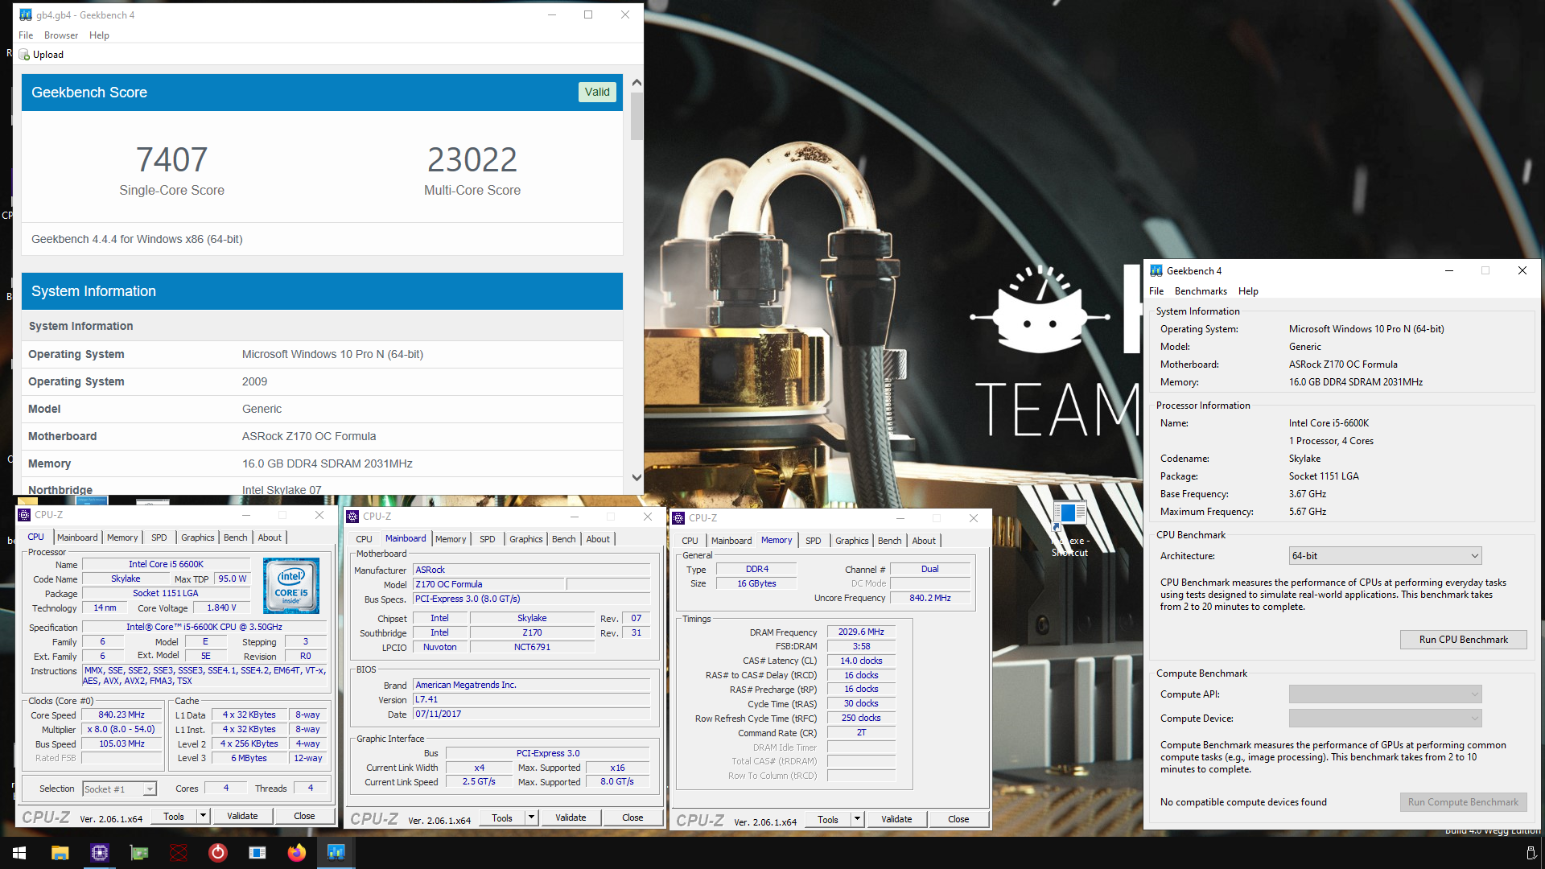The image size is (1545, 869).
Task: Click Validate in the Mainboard CPU-Z window
Action: pyautogui.click(x=571, y=818)
